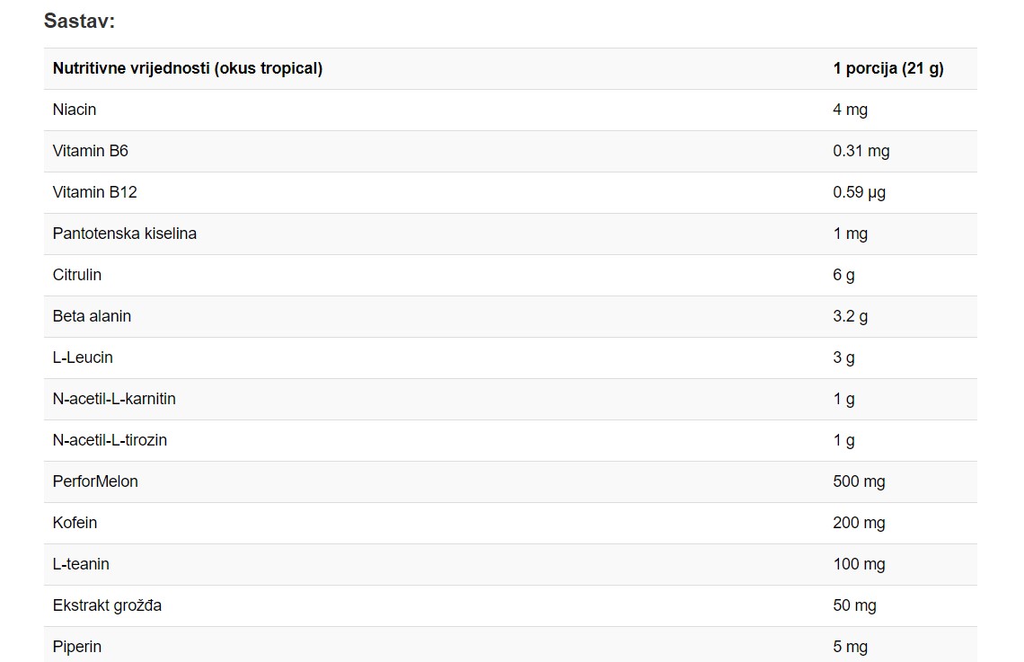The height and width of the screenshot is (662, 1024).
Task: Click the Beta alanin label
Action: click(92, 317)
